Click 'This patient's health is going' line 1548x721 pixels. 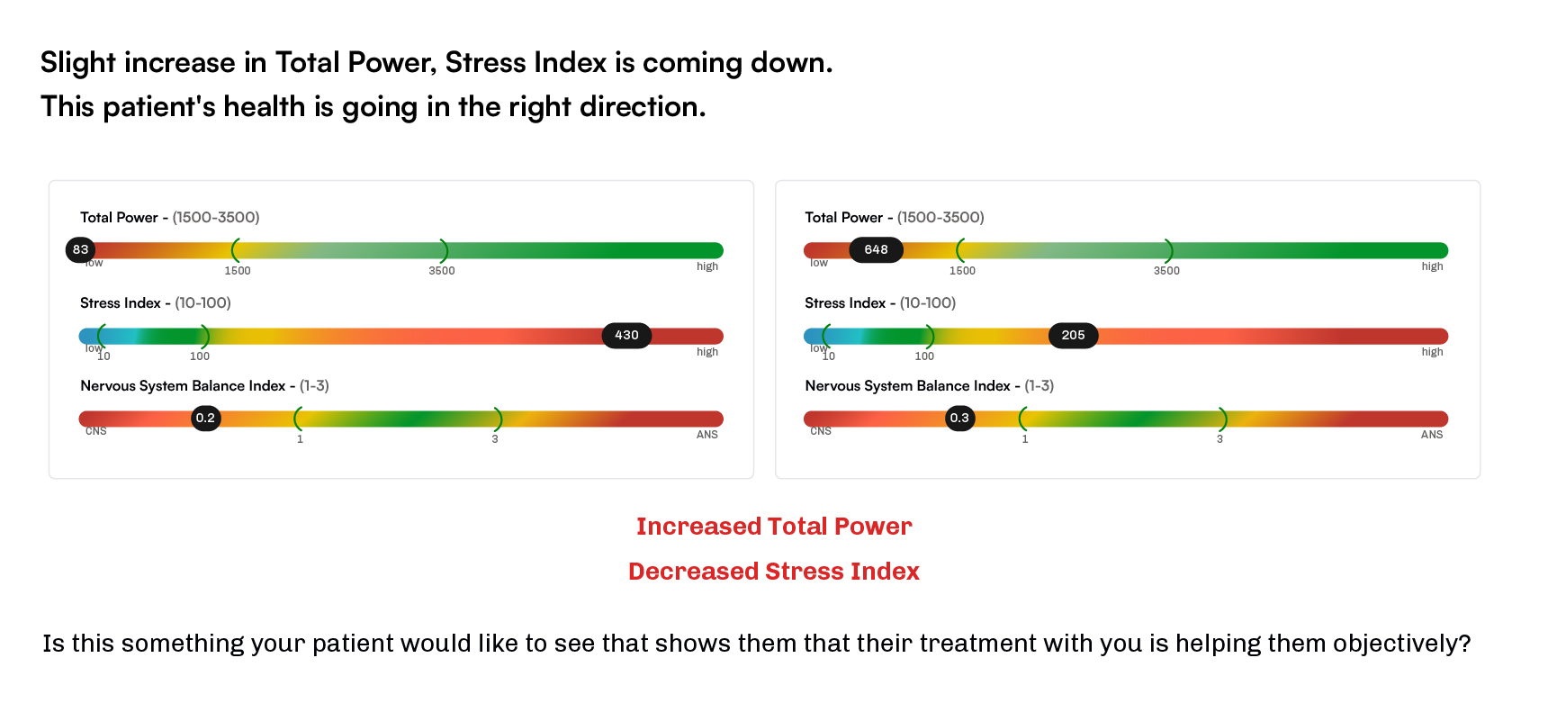[x=373, y=107]
